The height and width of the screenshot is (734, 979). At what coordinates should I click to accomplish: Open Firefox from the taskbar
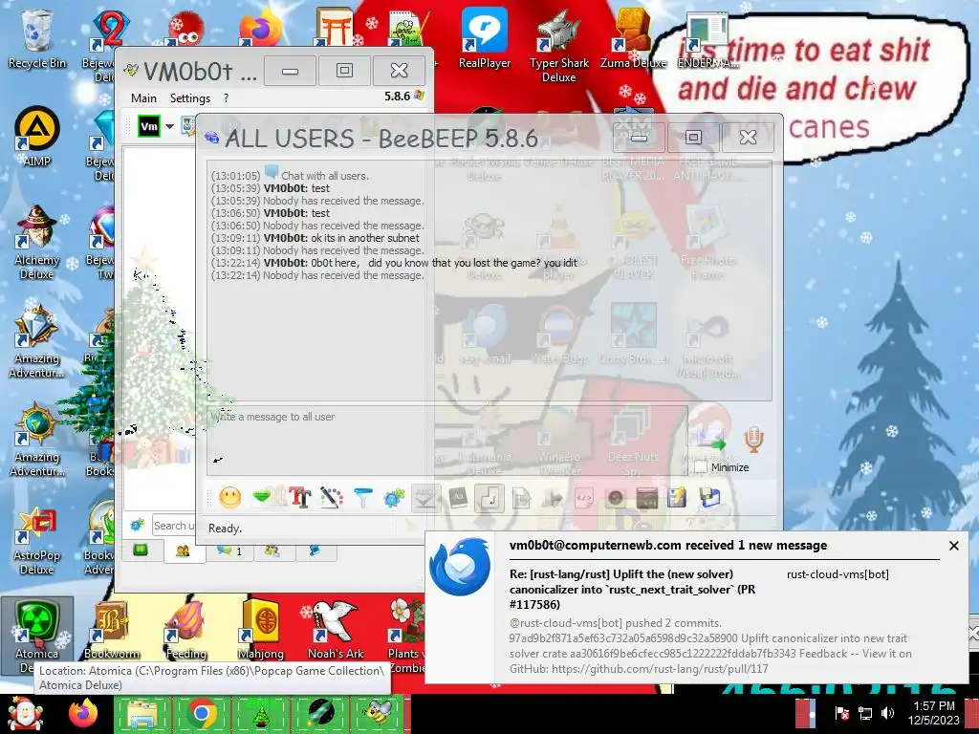83,713
